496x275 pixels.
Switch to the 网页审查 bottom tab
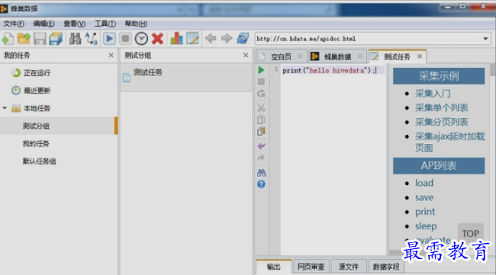(311, 267)
